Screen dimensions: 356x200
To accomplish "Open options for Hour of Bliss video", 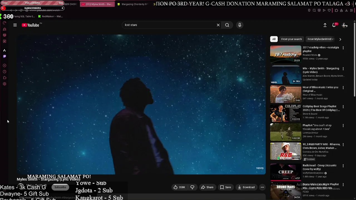I will (x=343, y=87).
